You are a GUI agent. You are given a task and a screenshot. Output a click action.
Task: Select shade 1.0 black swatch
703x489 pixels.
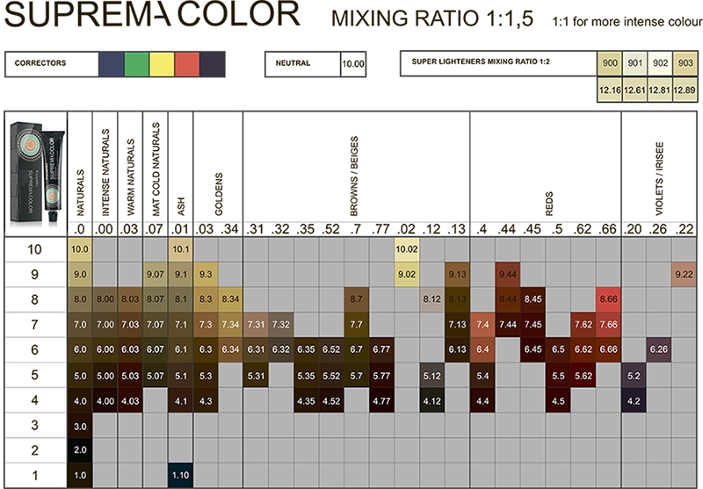[x=80, y=475]
